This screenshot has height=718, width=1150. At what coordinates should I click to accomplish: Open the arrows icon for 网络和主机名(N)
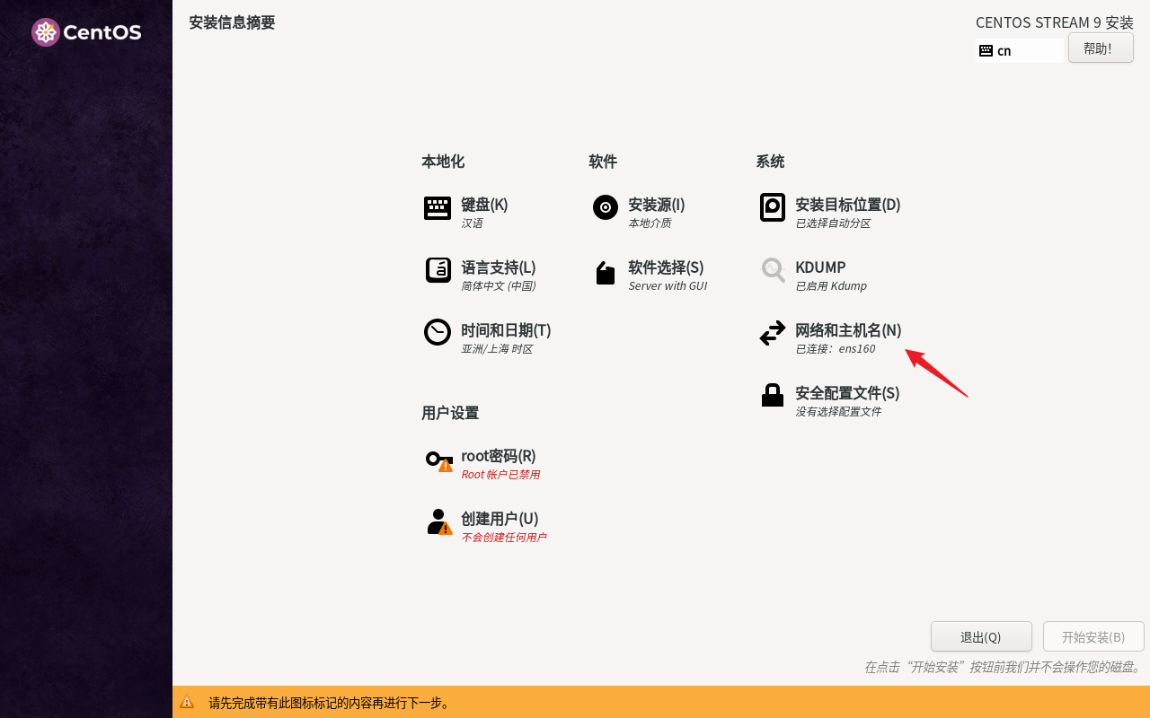[x=772, y=333]
